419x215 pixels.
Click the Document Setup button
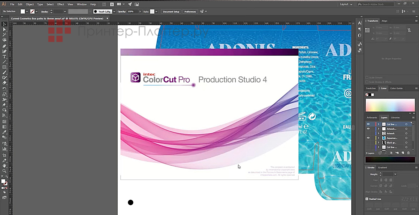click(171, 11)
